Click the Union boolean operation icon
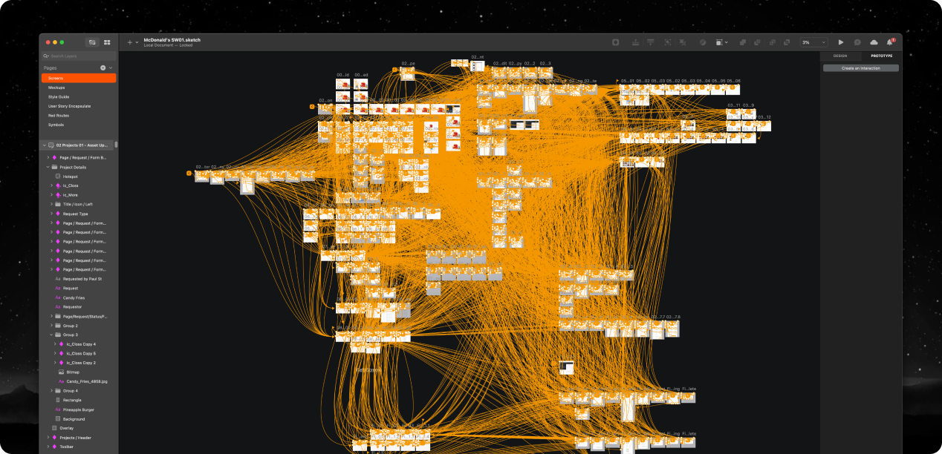 743,42
